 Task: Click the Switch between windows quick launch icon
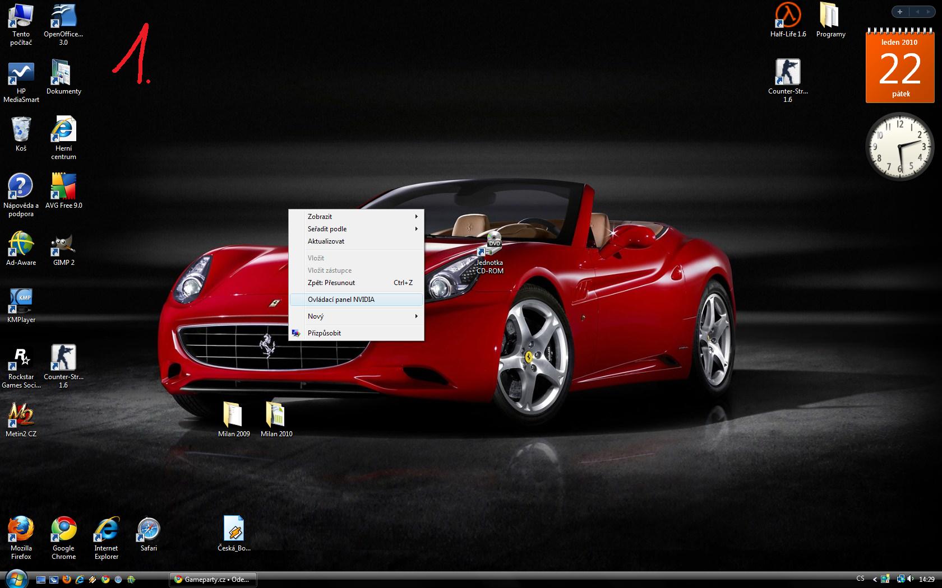coord(54,580)
